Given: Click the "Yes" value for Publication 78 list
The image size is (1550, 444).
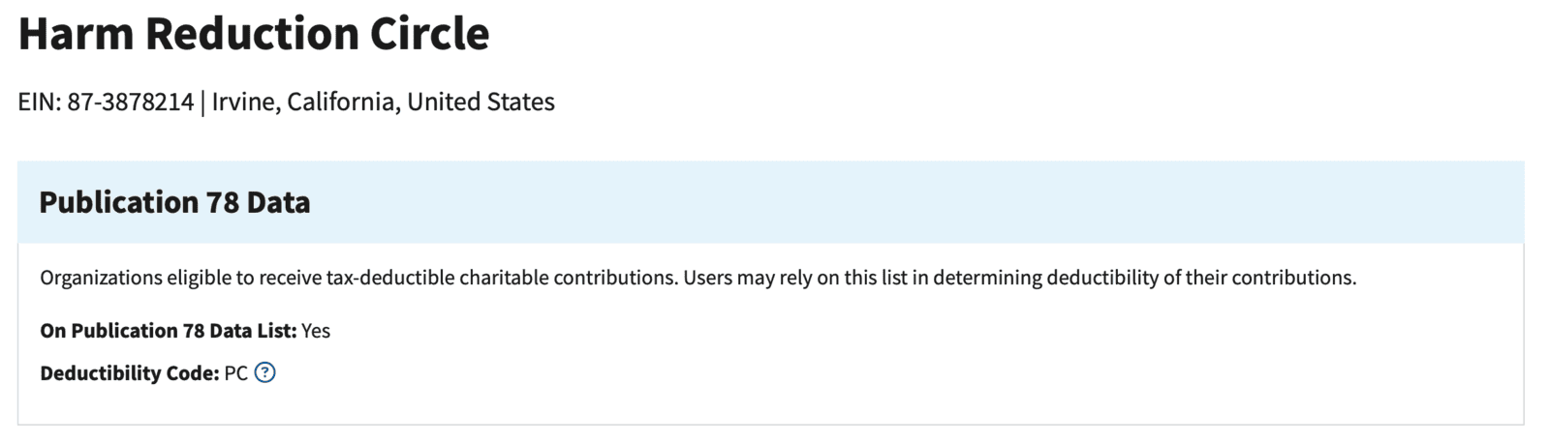Looking at the screenshot, I should click(x=316, y=331).
